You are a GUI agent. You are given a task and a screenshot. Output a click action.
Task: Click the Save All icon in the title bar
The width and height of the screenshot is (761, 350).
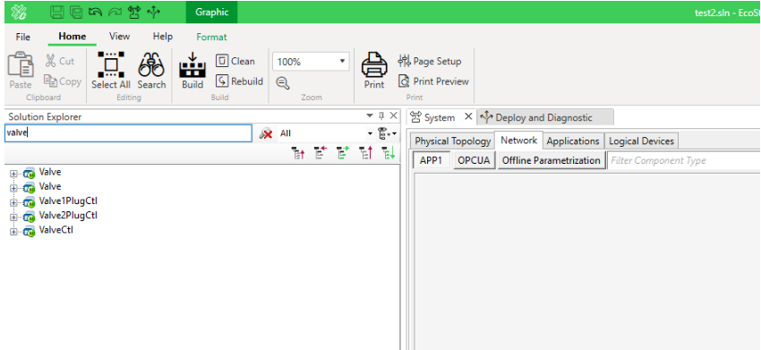[x=76, y=13]
